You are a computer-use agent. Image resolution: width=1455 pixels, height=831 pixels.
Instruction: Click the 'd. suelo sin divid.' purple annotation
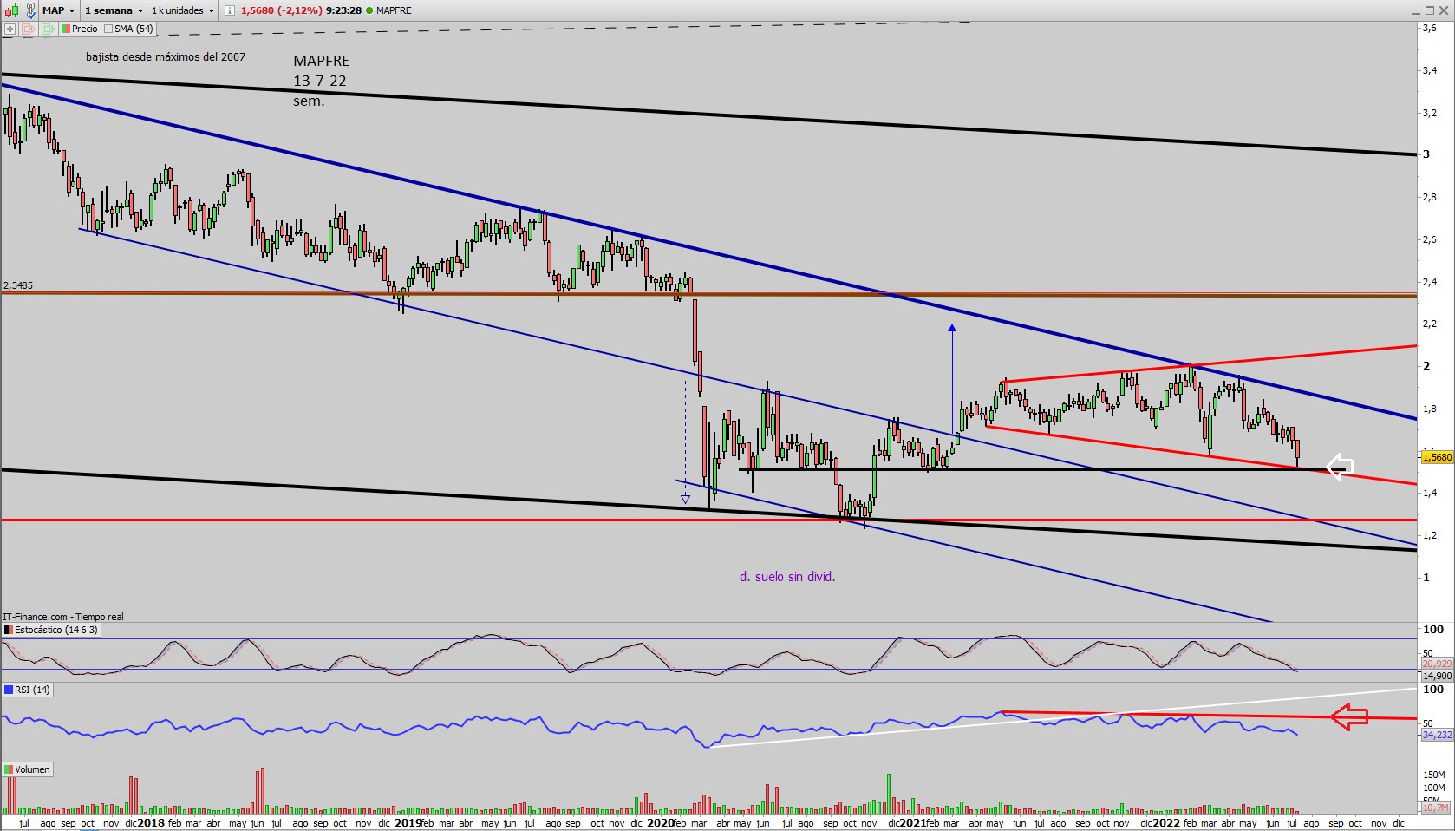coord(787,577)
